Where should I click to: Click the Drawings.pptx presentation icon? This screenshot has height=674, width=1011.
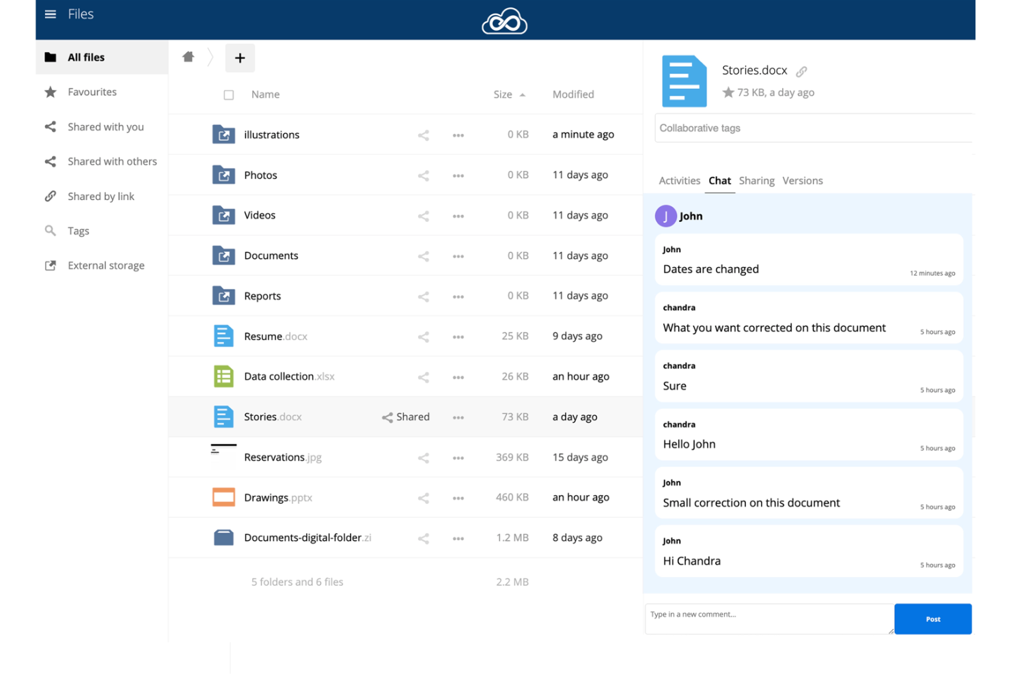coord(223,497)
